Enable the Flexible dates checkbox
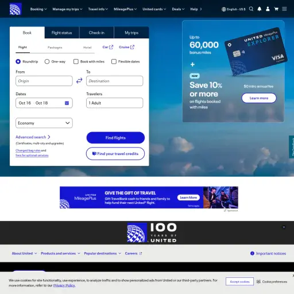The width and height of the screenshot is (294, 294). point(114,61)
